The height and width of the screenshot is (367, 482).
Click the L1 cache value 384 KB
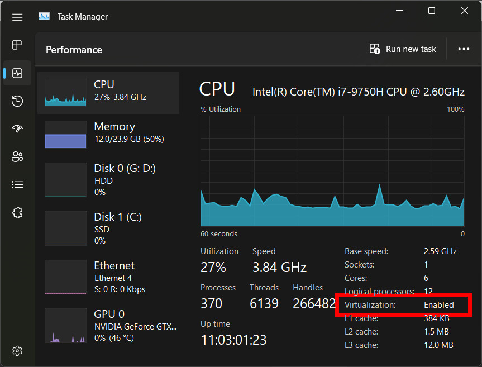437,318
